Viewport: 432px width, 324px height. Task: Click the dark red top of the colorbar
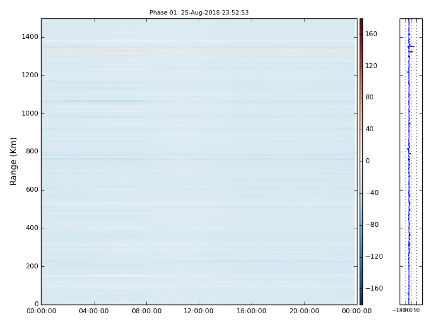[361, 22]
